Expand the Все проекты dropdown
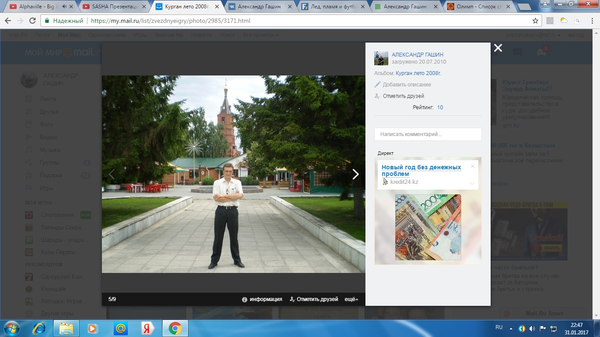Image resolution: width=600 pixels, height=337 pixels. coord(261,35)
